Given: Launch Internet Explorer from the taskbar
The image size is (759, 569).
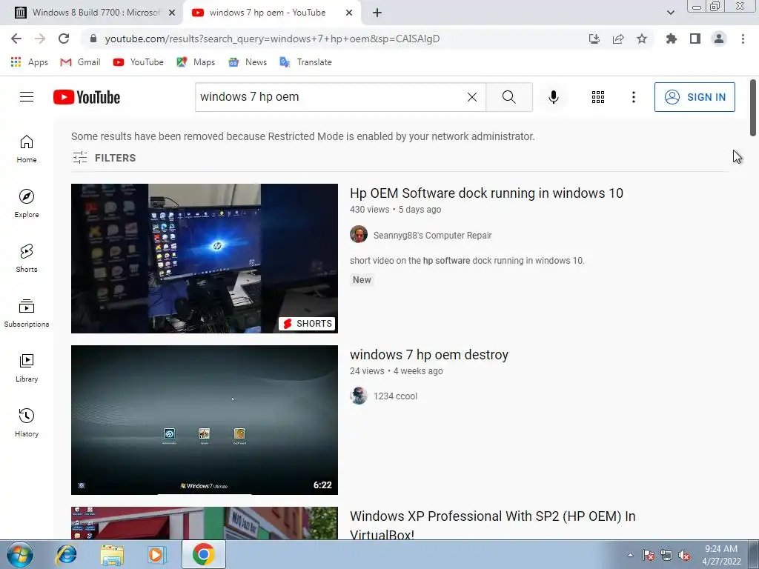Looking at the screenshot, I should tap(66, 555).
